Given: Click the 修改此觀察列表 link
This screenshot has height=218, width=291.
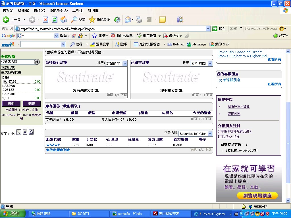Looking at the screenshot, I should point(58,150).
